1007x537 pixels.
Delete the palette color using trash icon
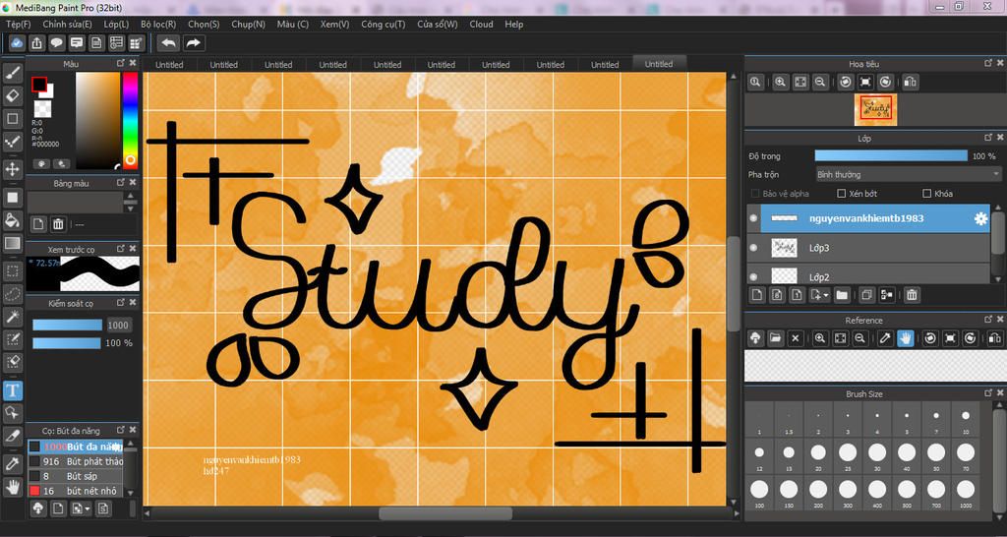[x=58, y=224]
